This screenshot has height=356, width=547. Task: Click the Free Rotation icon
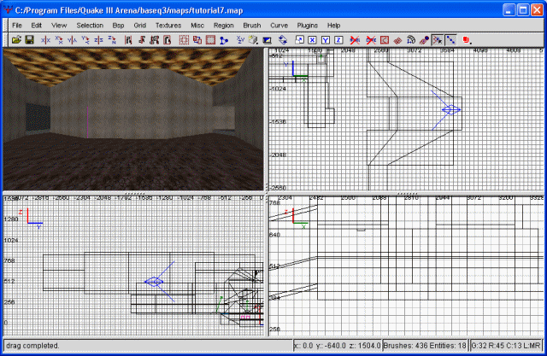tap(283, 40)
